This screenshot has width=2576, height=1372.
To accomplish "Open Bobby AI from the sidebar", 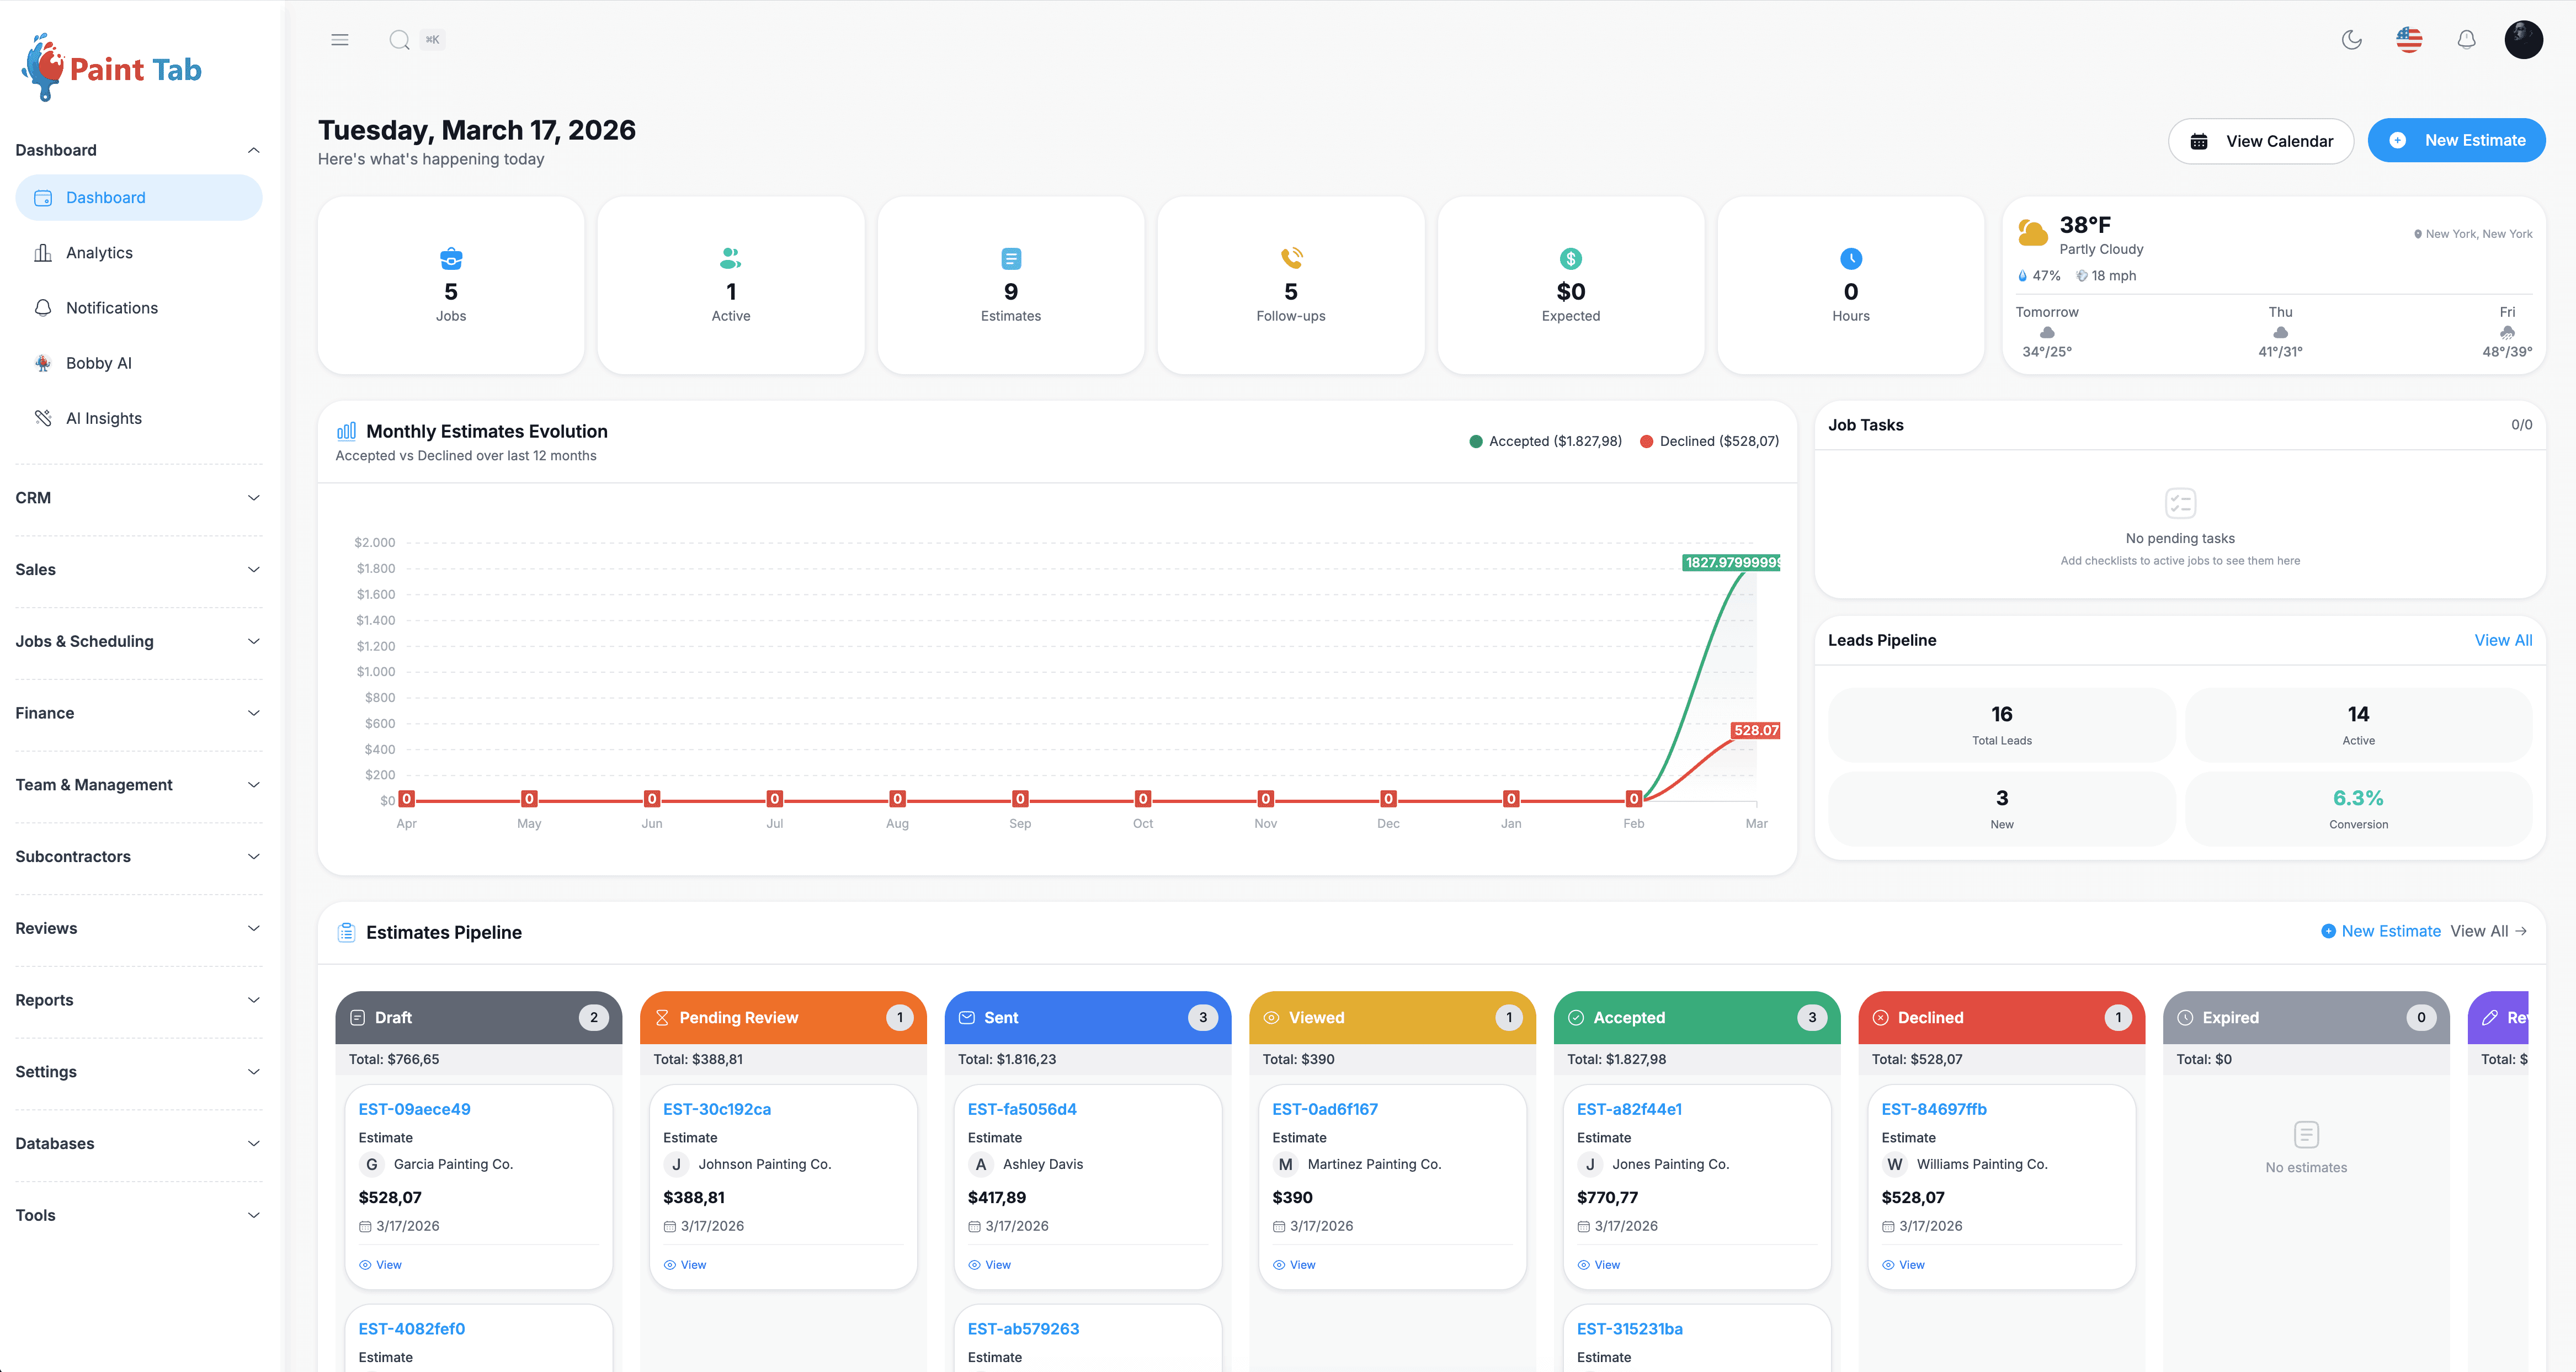I will point(98,363).
